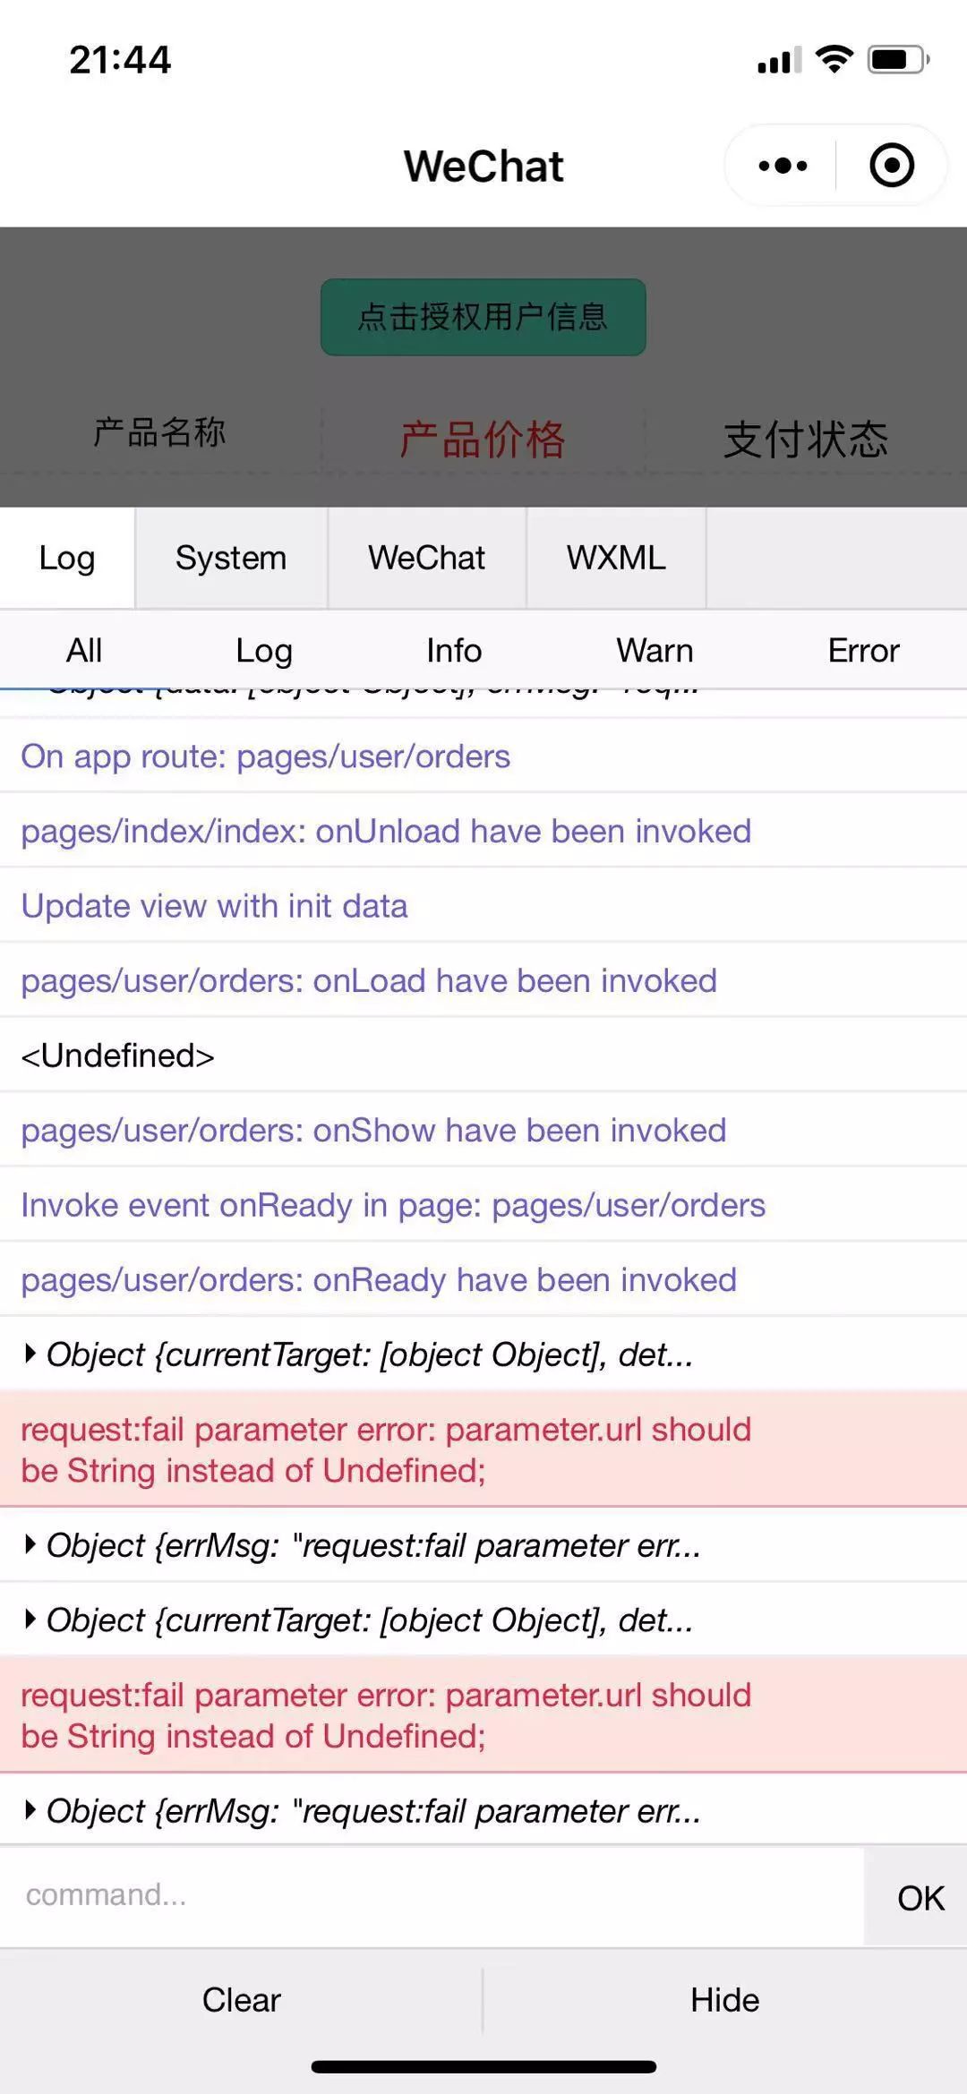Tap the Wi-Fi status icon
This screenshot has height=2094, width=967.
tap(834, 59)
